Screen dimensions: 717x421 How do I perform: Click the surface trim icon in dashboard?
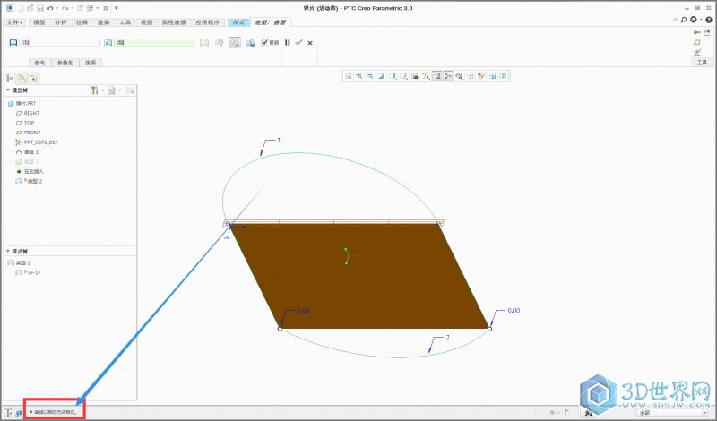click(x=251, y=42)
